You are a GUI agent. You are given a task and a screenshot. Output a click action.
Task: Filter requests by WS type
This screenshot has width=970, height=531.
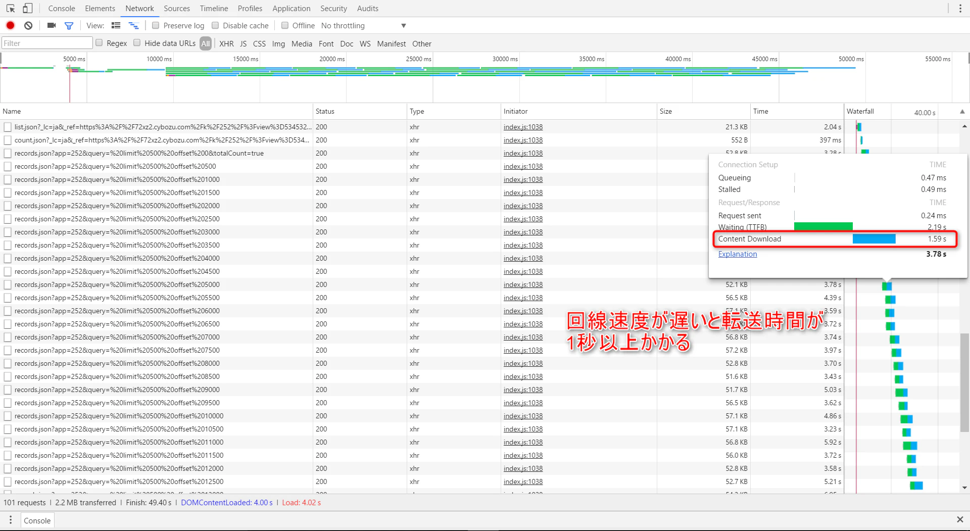click(365, 44)
